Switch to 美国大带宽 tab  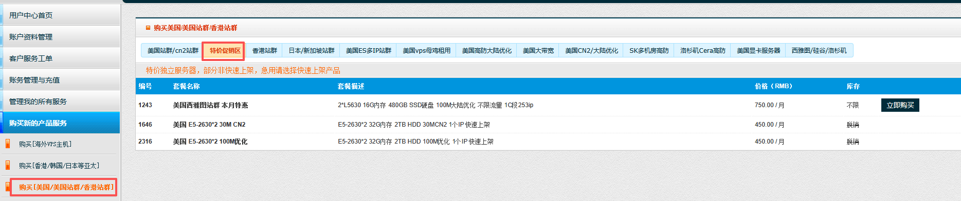(538, 50)
